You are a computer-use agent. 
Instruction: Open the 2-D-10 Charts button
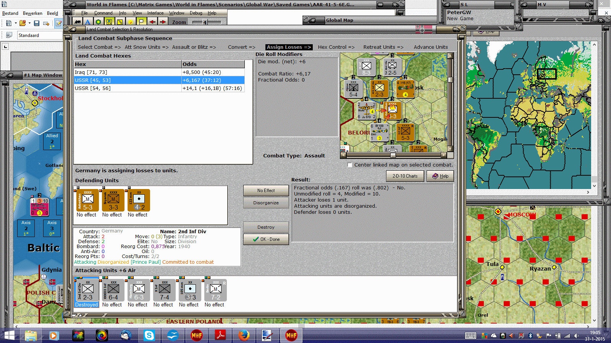[x=405, y=176]
